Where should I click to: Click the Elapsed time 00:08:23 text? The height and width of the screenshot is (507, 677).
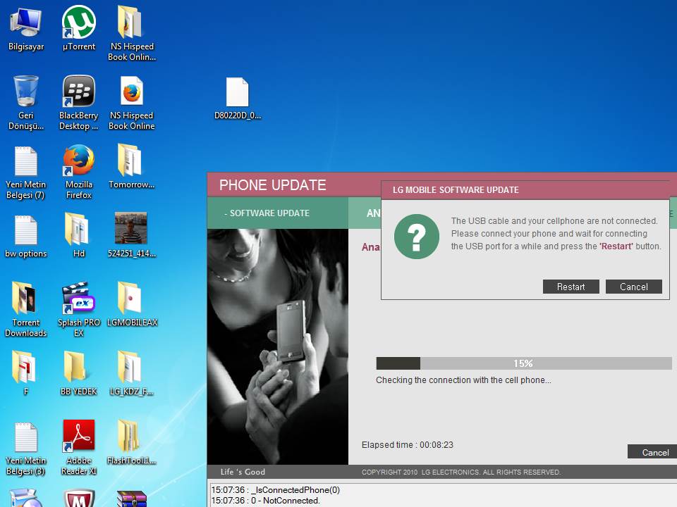click(408, 445)
